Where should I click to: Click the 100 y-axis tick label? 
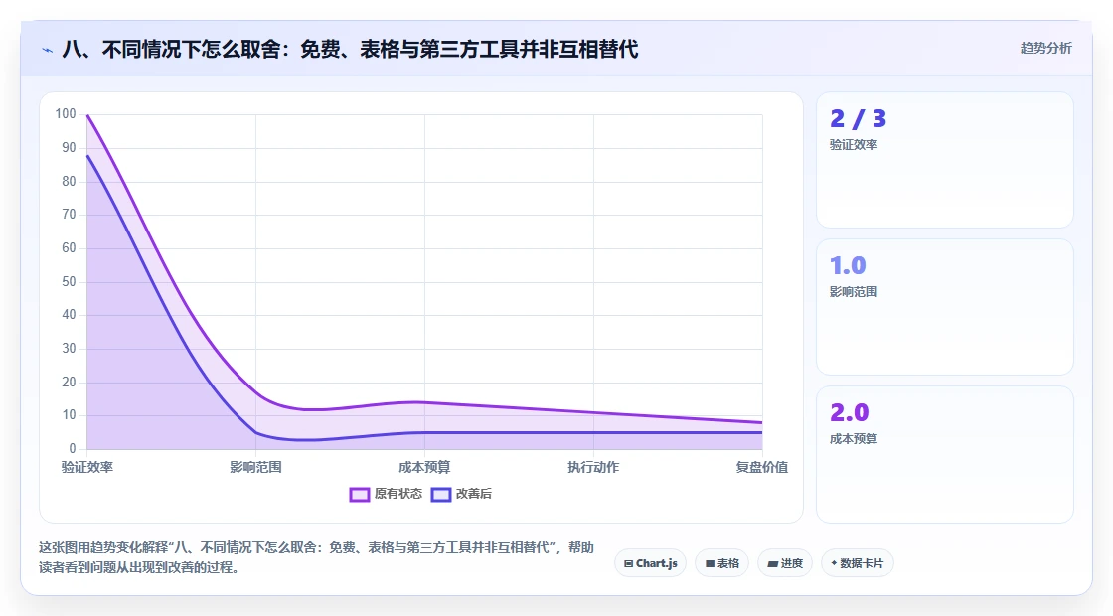click(66, 114)
